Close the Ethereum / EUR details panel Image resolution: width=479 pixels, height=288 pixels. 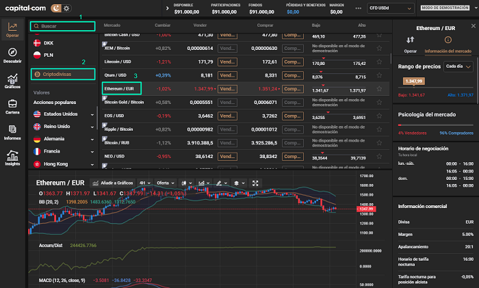pos(474,26)
